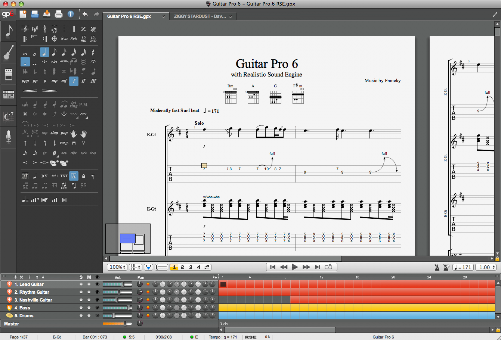Select the guitar/fretboard panel icon
This screenshot has height=340, width=501.
(x=8, y=52)
